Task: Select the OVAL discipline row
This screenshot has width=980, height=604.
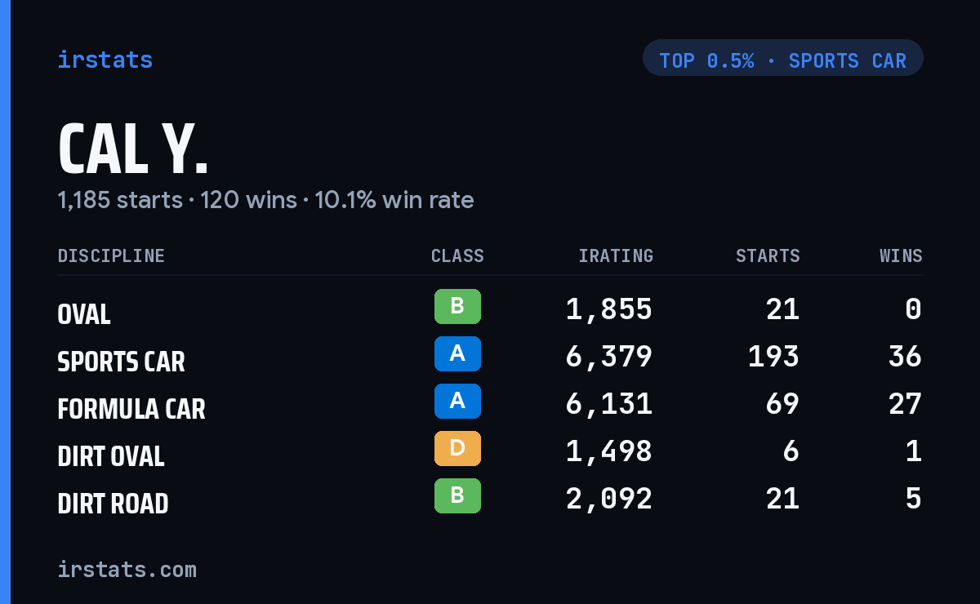Action: [x=490, y=310]
